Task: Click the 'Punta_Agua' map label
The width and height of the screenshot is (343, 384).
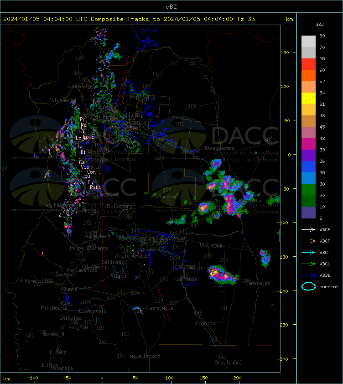Action: point(159,308)
